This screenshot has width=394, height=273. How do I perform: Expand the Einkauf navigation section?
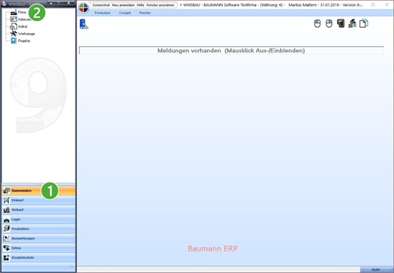[39, 200]
